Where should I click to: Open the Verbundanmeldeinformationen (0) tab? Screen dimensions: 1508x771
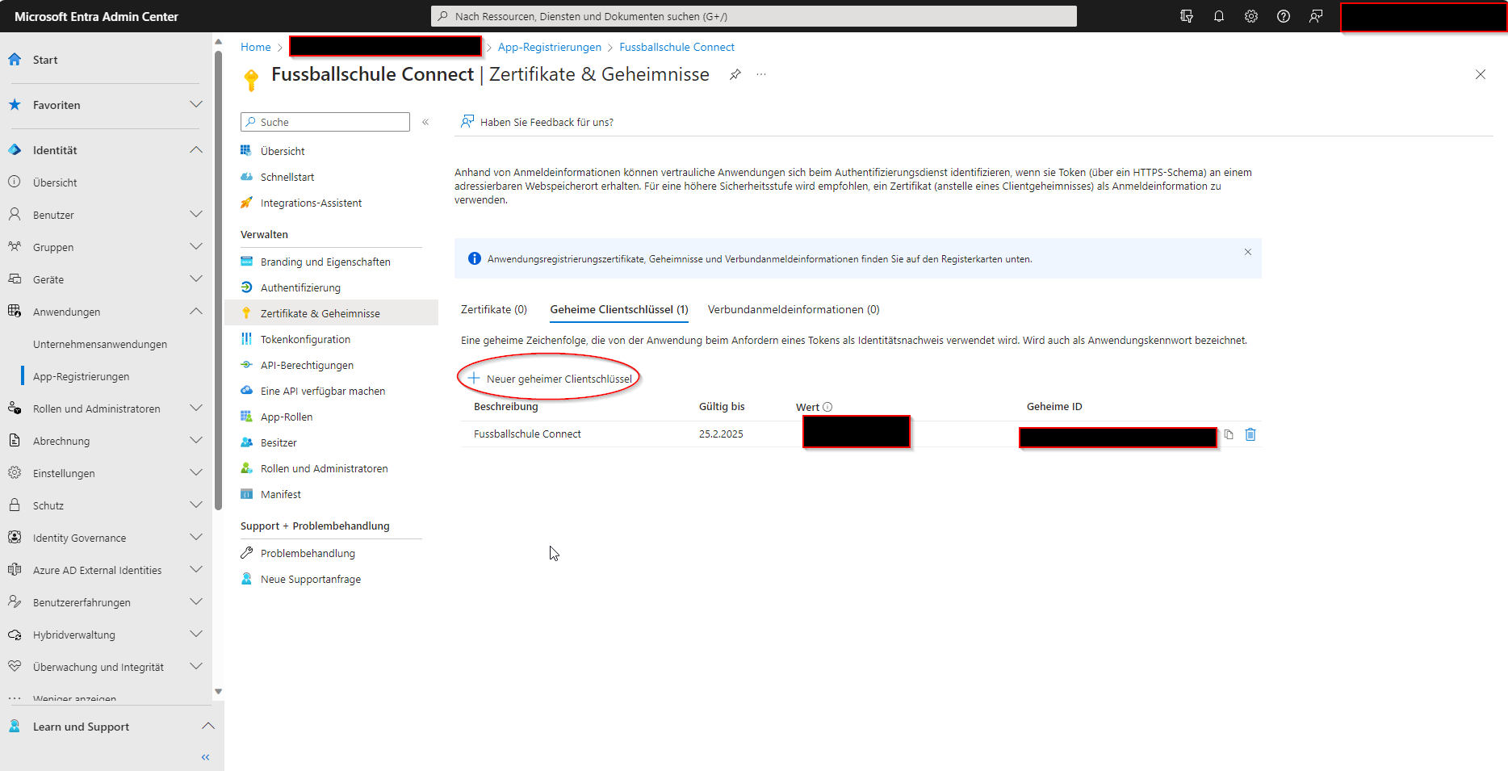[x=794, y=309]
